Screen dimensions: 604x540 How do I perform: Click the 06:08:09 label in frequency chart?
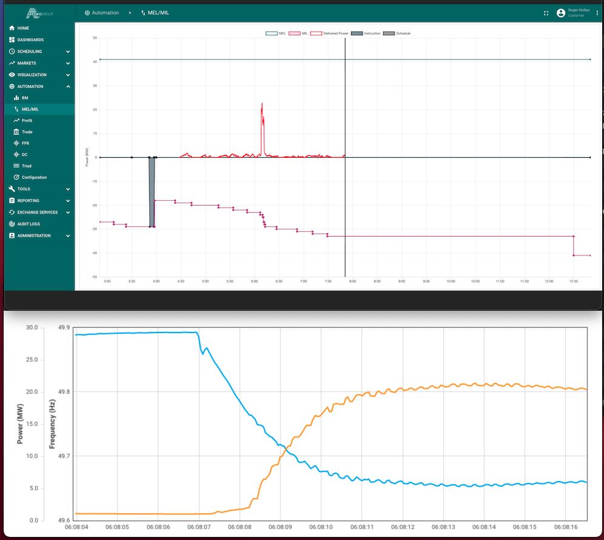coord(280,527)
